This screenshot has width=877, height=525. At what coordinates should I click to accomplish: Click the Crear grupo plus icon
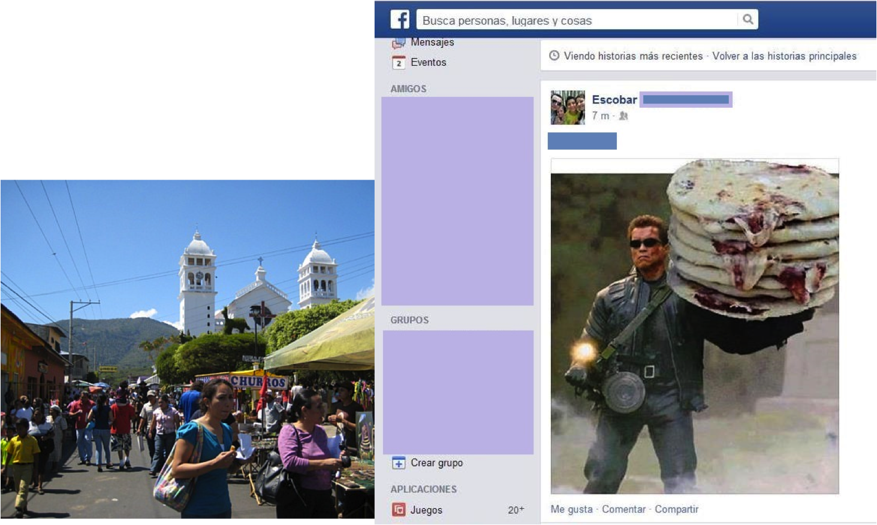coord(399,463)
